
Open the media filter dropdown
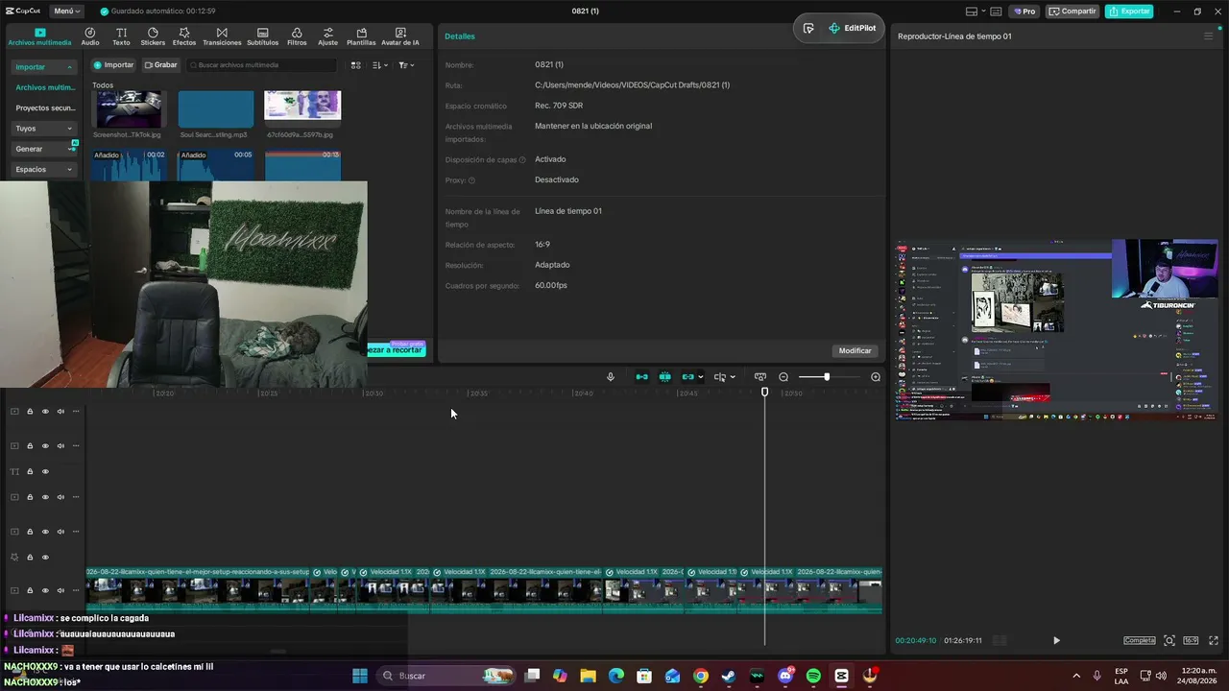407,65
